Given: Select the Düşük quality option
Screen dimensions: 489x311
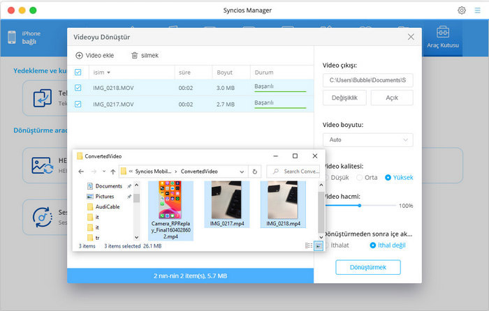Looking at the screenshot, I should (x=340, y=177).
